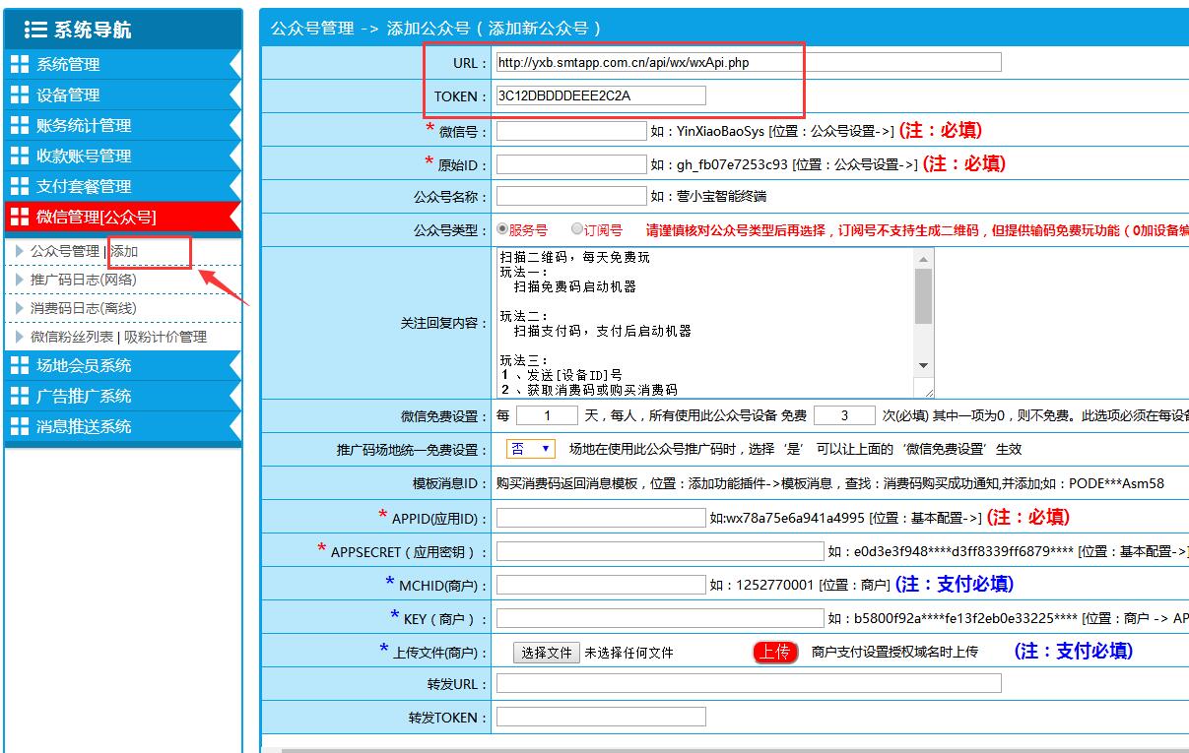Focus the APPID(应用ID) input field

[601, 517]
